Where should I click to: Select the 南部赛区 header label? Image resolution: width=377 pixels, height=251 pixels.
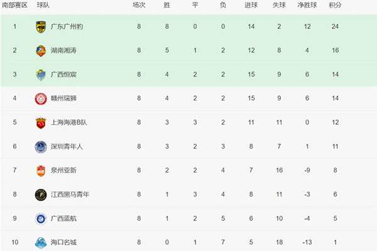pyautogui.click(x=15, y=6)
